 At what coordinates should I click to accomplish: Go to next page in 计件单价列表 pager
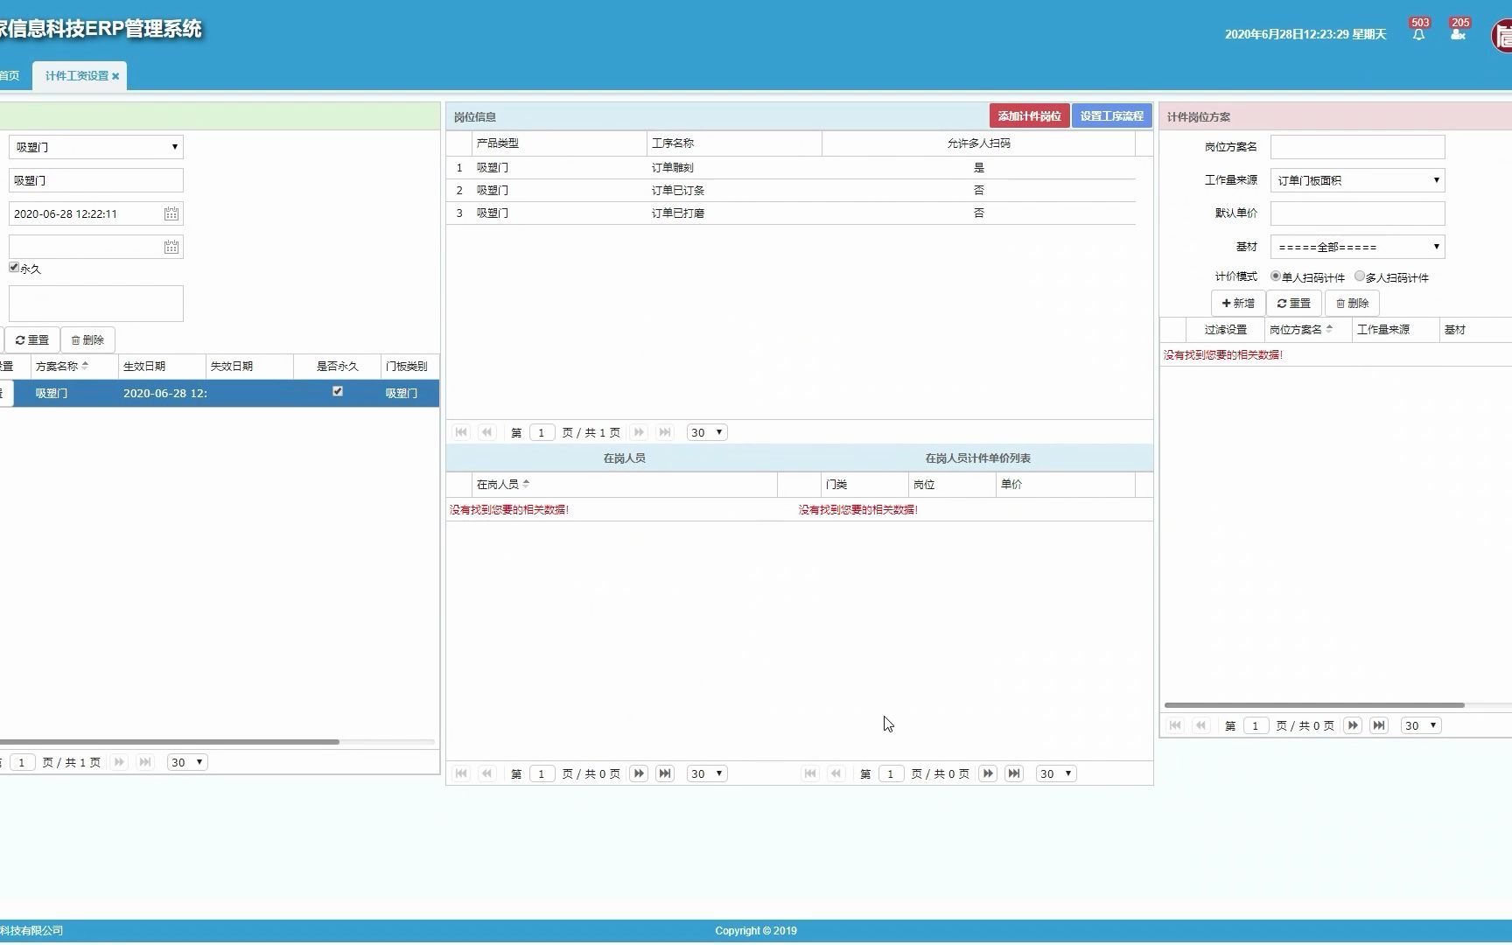988,773
